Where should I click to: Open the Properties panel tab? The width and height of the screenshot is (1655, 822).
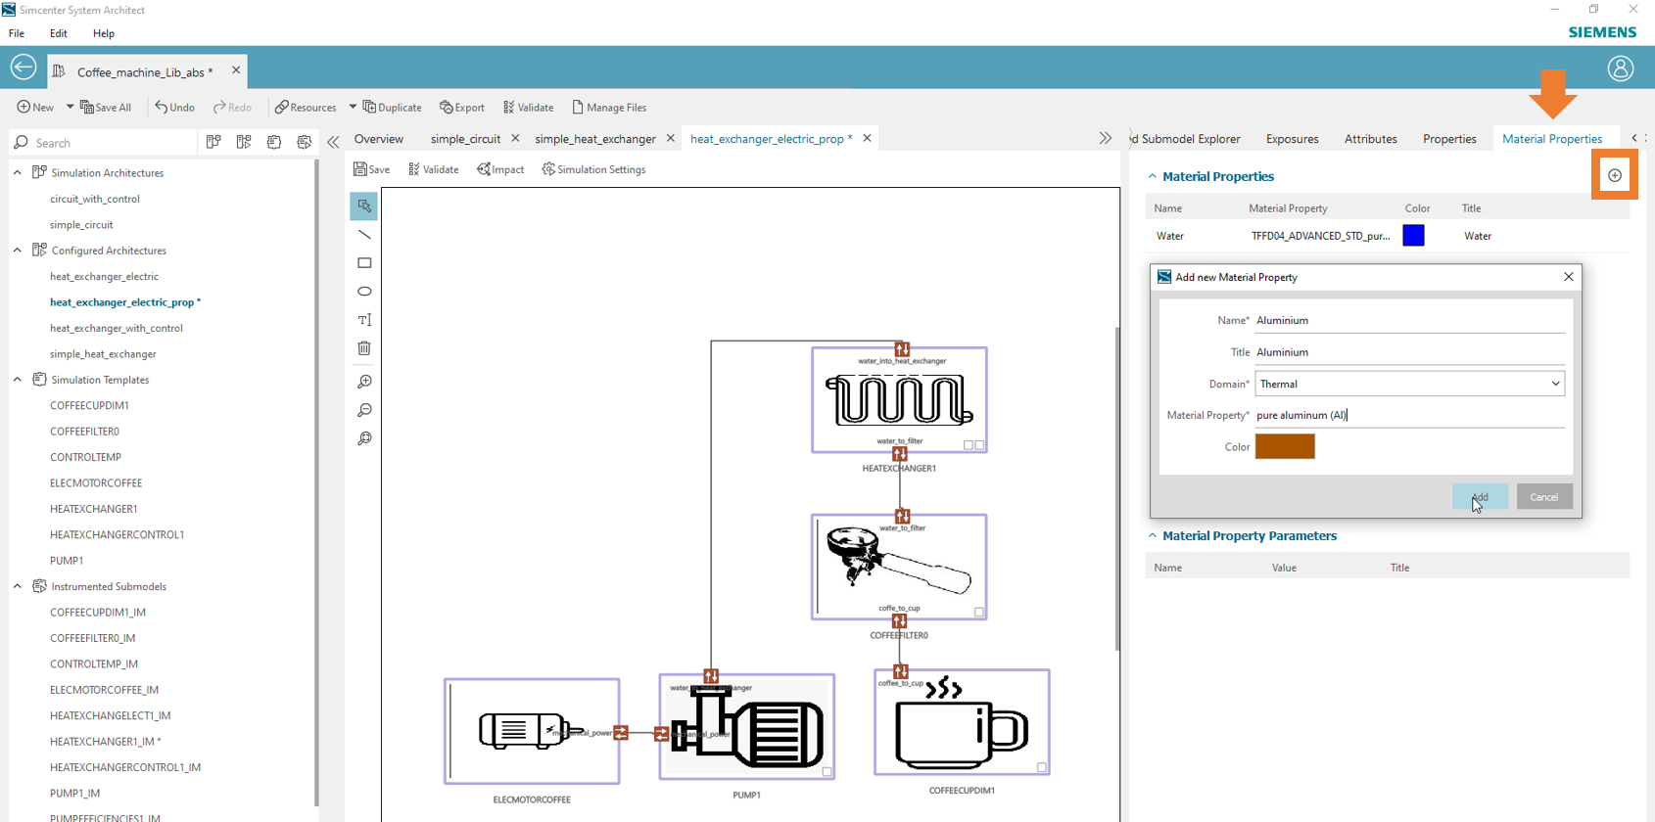[1449, 139]
